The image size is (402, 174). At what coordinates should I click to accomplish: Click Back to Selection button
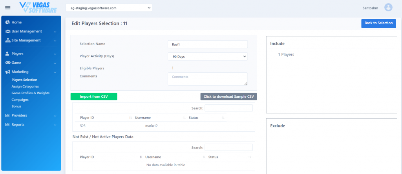point(379,23)
